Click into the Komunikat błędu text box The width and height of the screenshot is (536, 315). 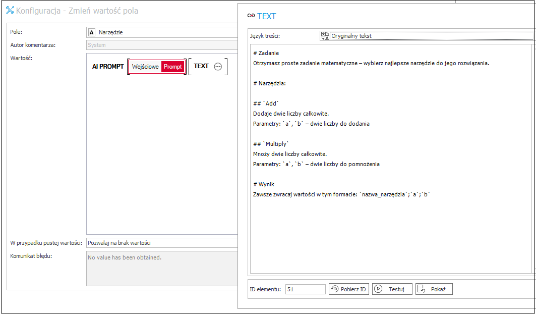point(161,268)
